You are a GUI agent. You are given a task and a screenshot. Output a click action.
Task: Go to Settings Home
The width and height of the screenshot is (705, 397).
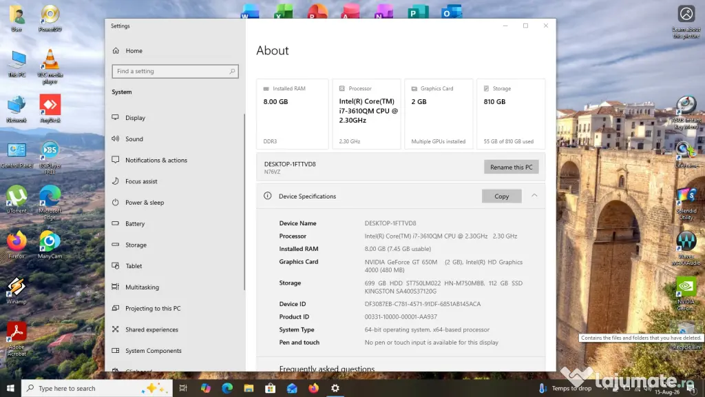tap(176, 51)
